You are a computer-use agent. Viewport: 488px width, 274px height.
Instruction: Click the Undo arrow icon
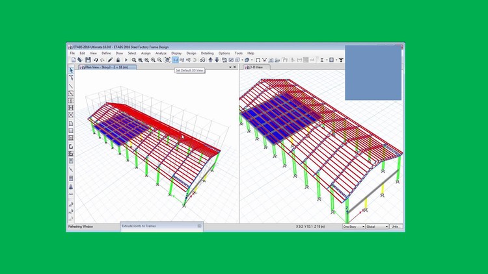click(x=96, y=60)
